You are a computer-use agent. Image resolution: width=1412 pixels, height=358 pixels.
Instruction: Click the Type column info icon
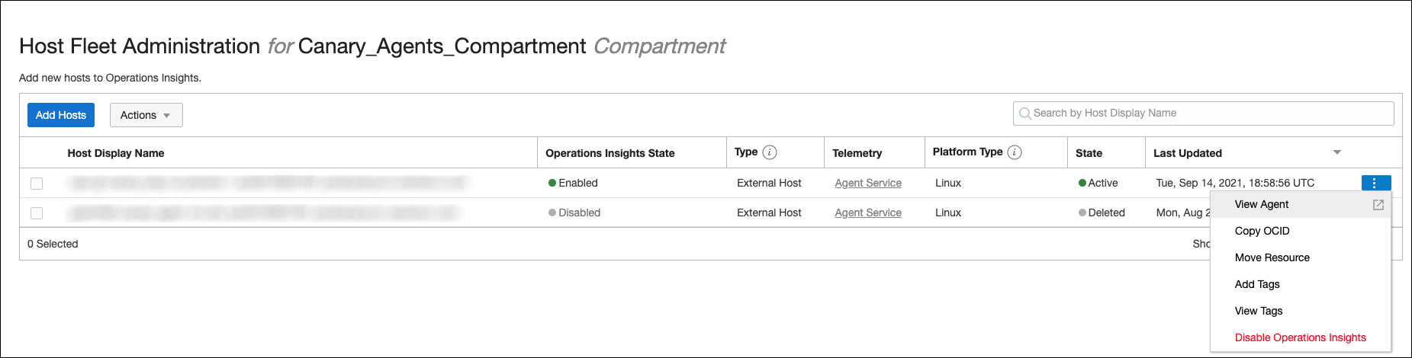(770, 152)
